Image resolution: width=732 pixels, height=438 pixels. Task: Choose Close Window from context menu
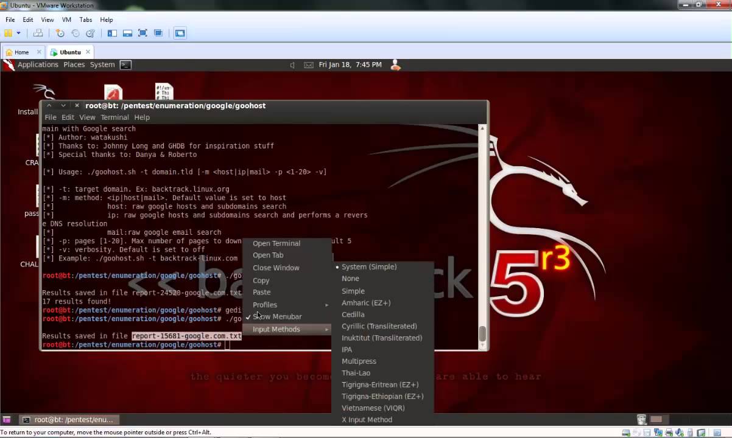click(x=287, y=268)
